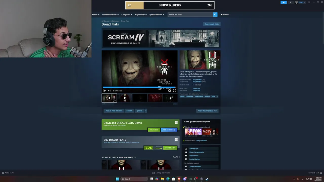Viewport: 324px width, 182px height.
Task: Open trailer player settings gear
Action: [x=170, y=90]
